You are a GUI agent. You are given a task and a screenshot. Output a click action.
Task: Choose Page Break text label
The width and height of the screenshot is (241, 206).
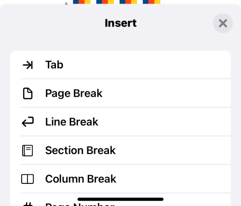[74, 93]
